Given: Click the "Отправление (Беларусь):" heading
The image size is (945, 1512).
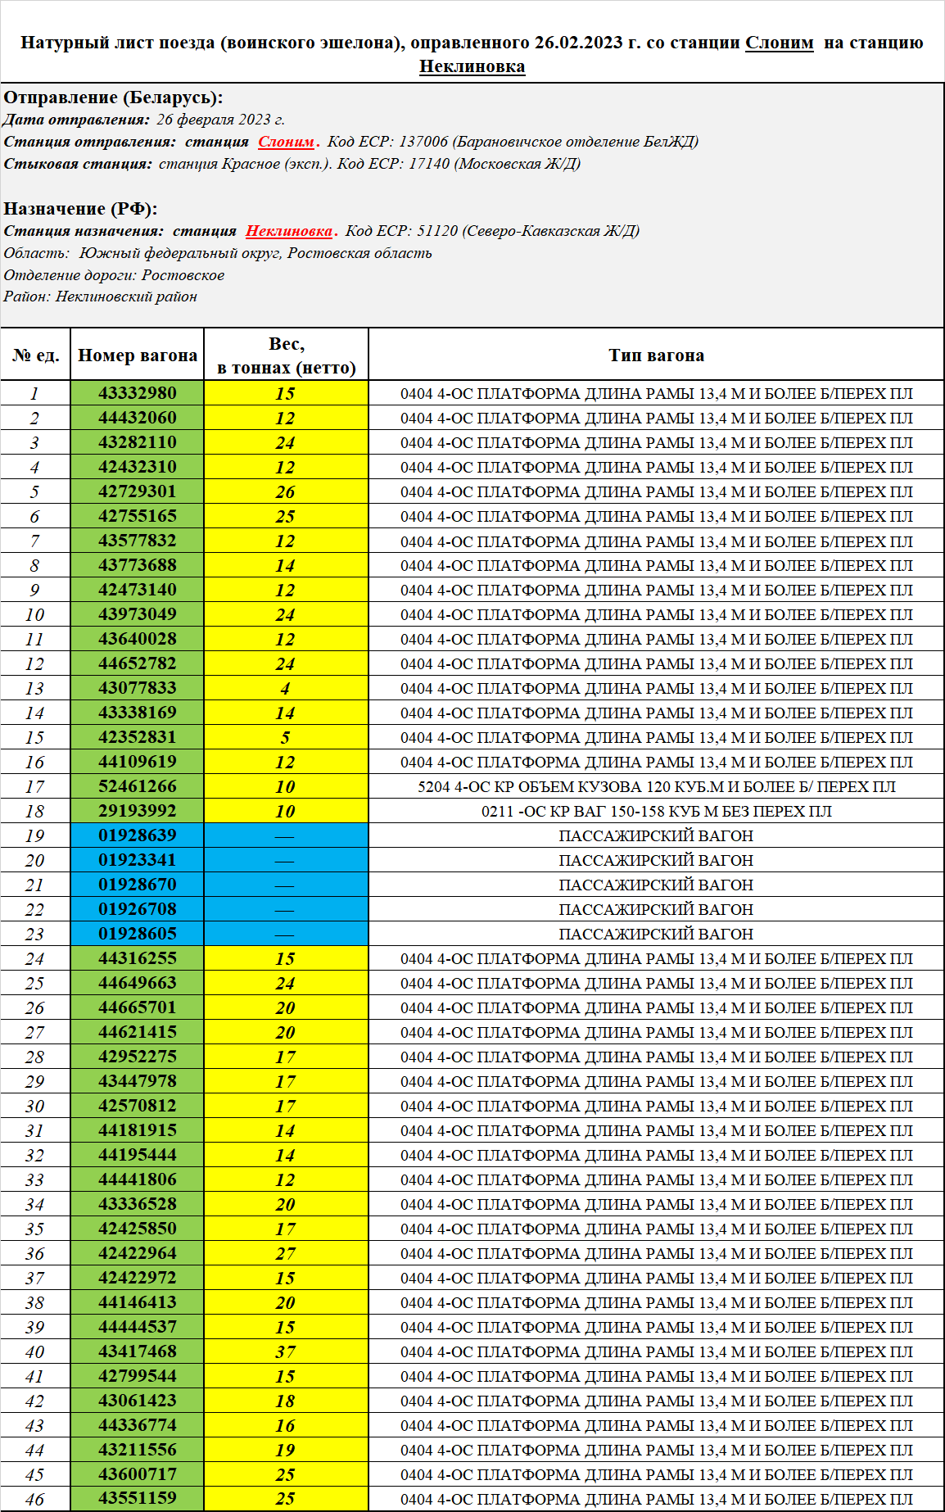Looking at the screenshot, I should coord(113,97).
